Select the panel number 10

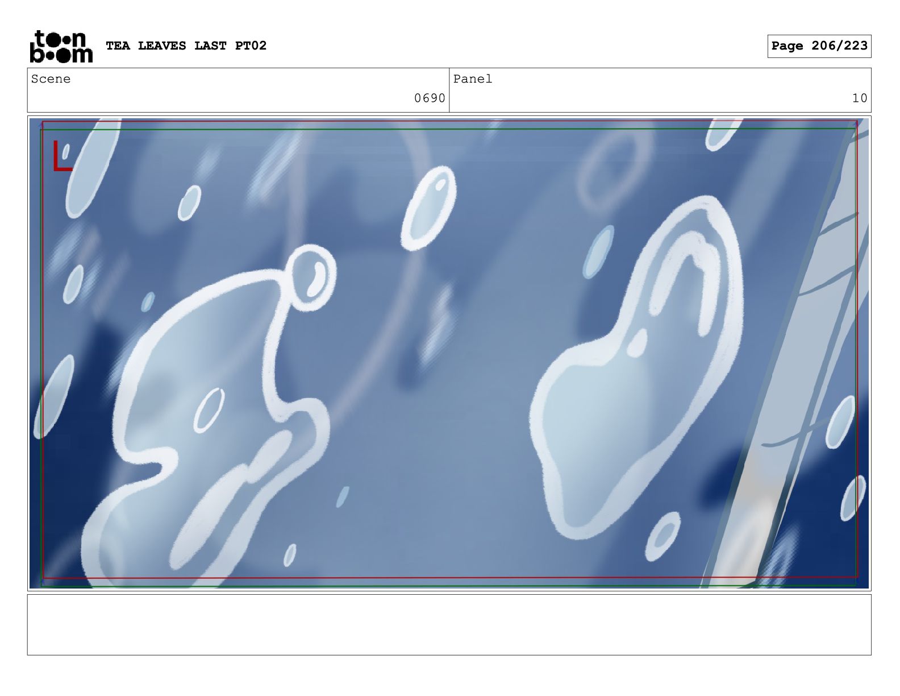click(860, 98)
